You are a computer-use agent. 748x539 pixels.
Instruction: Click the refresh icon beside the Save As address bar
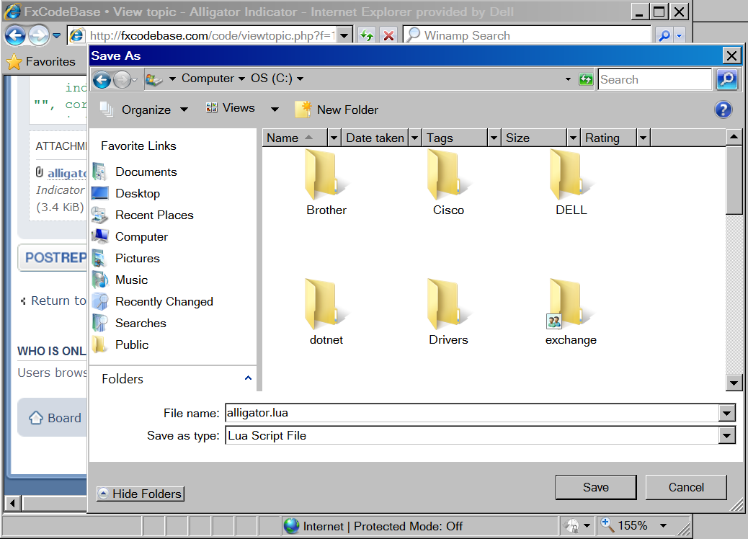point(585,79)
